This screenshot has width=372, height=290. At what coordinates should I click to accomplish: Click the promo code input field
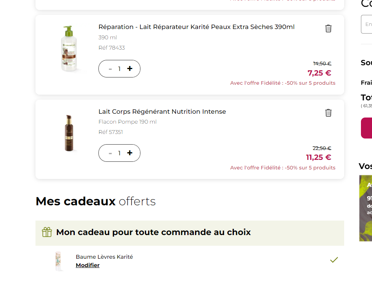click(x=367, y=24)
